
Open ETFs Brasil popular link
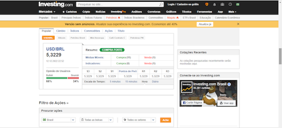[x=189, y=18]
